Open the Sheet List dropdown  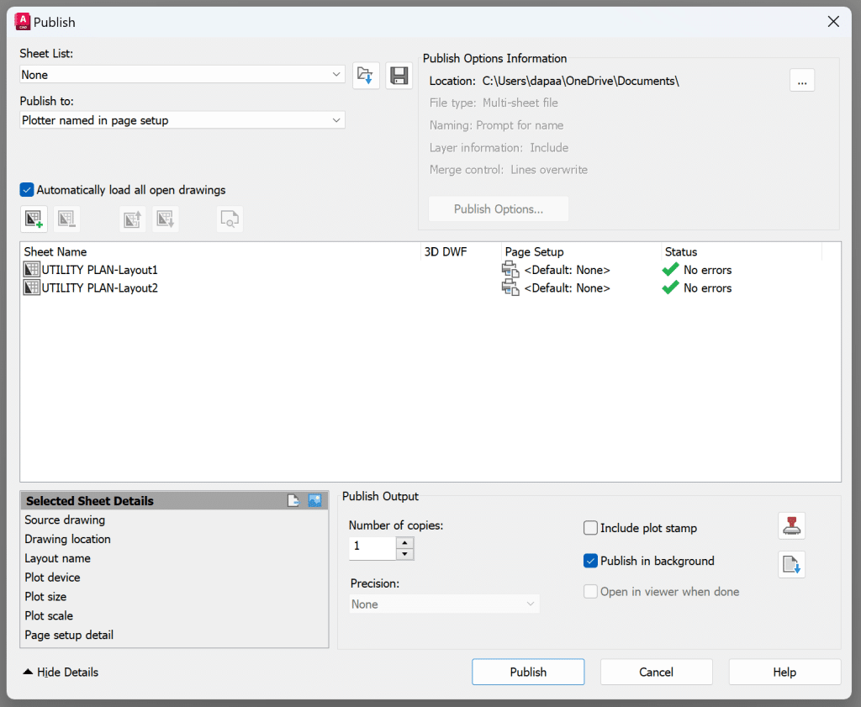point(182,75)
